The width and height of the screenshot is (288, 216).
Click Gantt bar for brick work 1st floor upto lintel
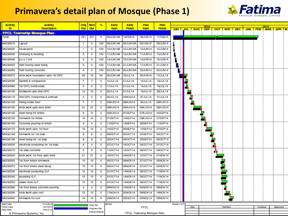(x=220, y=156)
